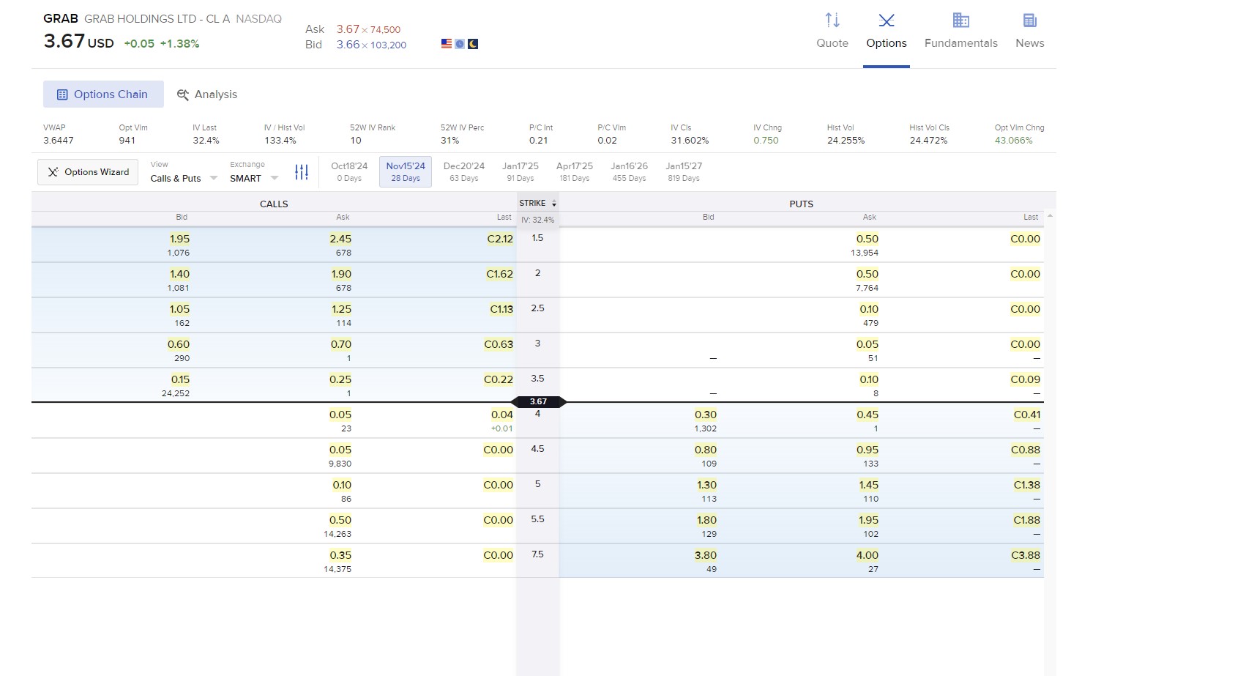Click put ask 0.50 with size 7,764
1235x676 pixels.
click(x=868, y=274)
